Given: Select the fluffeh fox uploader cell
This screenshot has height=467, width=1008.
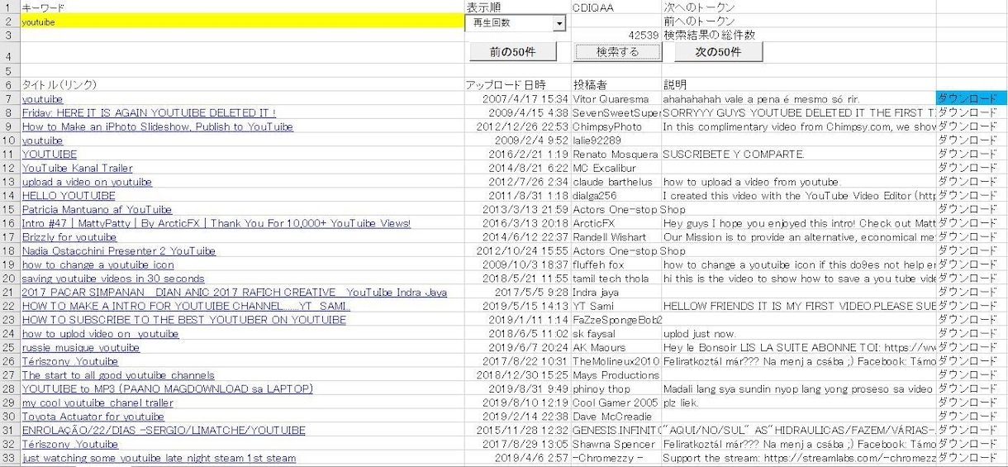Looking at the screenshot, I should pyautogui.click(x=616, y=264).
